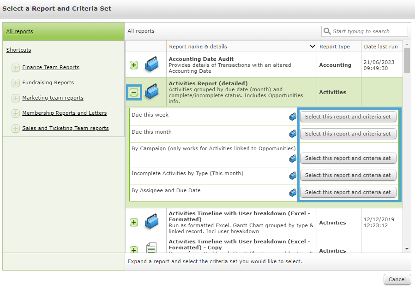Image resolution: width=415 pixels, height=289 pixels.
Task: Click the Due this month criteria name
Action: 151,132
